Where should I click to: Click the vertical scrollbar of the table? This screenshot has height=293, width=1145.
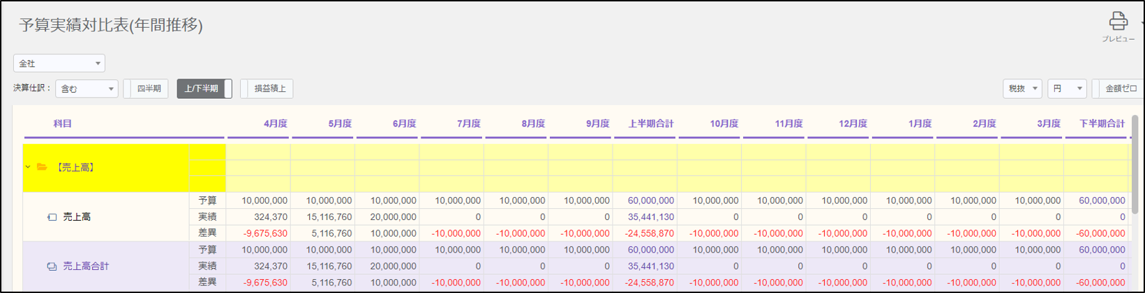pyautogui.click(x=1135, y=160)
